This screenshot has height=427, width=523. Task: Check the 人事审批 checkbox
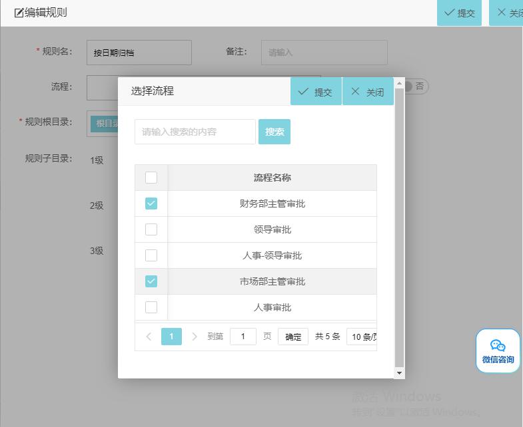(x=151, y=307)
